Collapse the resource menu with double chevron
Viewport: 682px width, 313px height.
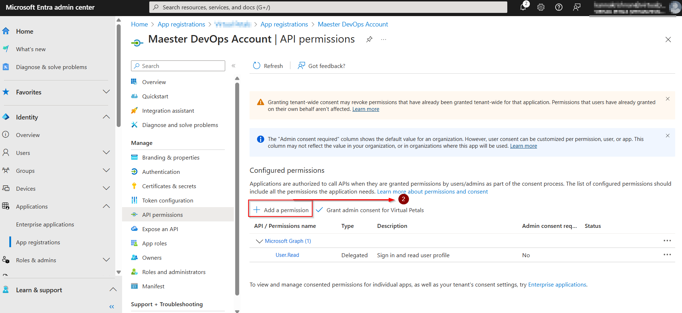(x=233, y=66)
